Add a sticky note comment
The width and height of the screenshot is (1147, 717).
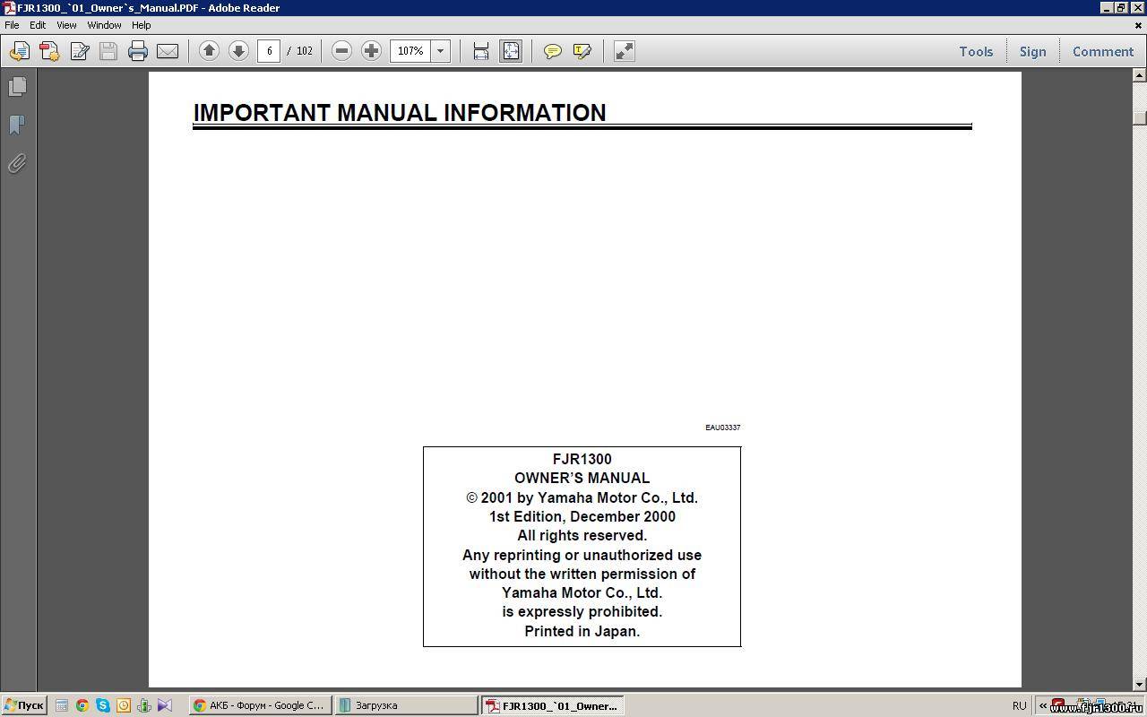point(553,51)
